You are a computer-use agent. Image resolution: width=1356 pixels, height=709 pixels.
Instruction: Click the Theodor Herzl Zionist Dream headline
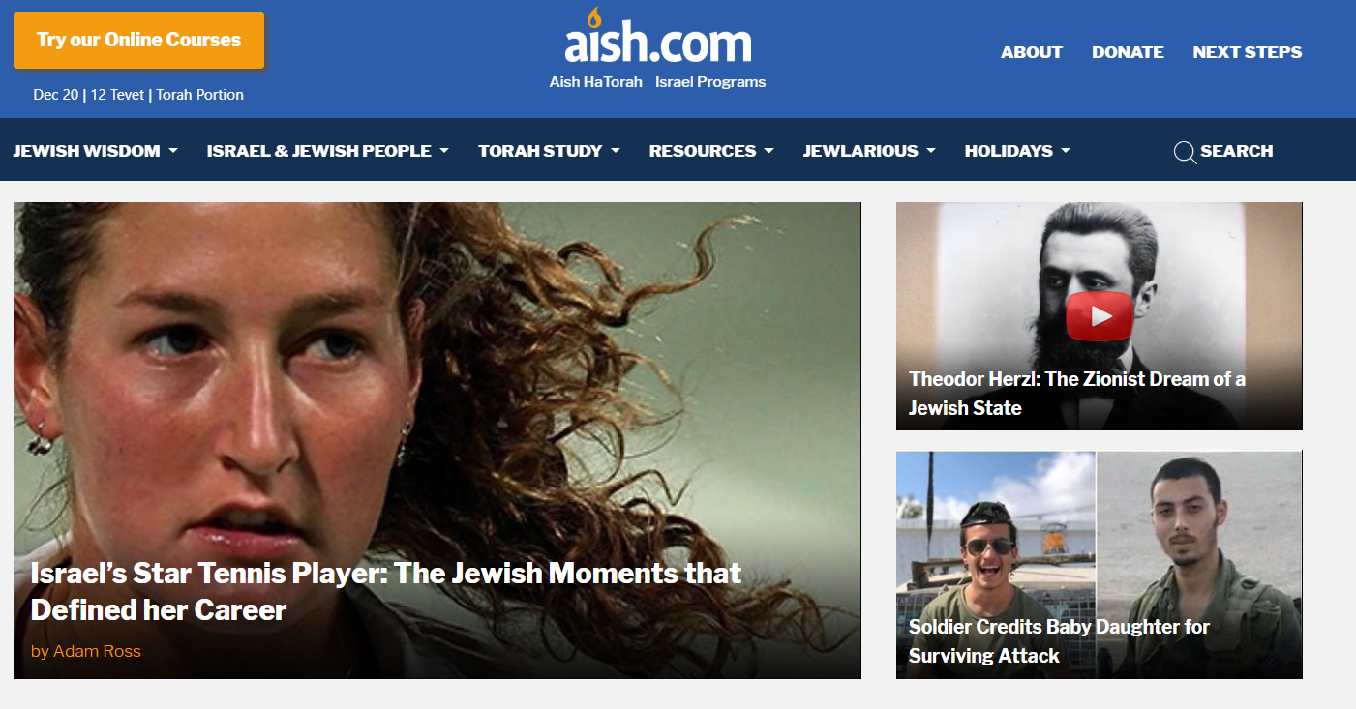(1076, 394)
